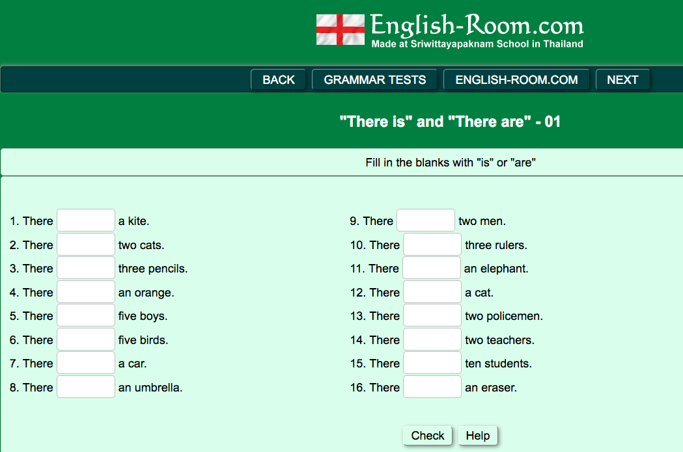Focus the blank before "an orange"

pos(86,292)
